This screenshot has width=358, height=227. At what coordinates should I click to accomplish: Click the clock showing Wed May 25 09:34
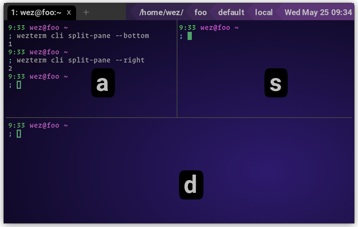point(318,12)
